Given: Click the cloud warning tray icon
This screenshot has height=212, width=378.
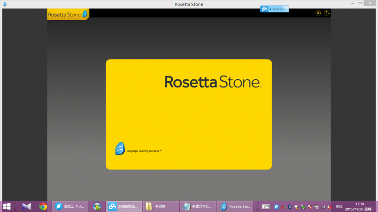Looking at the screenshot, I should click(296, 207).
